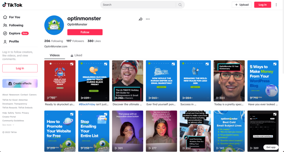This screenshot has height=152, width=284.
Task: Click photo icon on 5 Ways to Make Money
Action: 275,64
